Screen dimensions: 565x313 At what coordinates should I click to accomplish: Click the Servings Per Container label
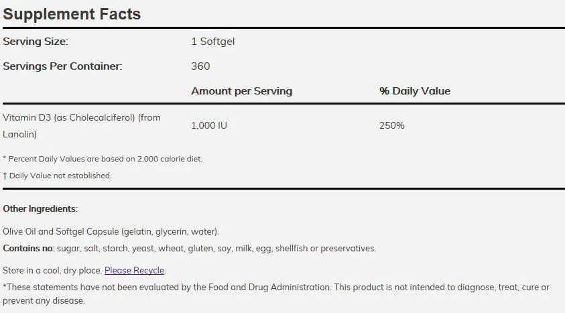(62, 66)
